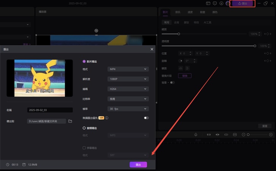
Task: Click the download icon in the title bar
Action: 221,3
